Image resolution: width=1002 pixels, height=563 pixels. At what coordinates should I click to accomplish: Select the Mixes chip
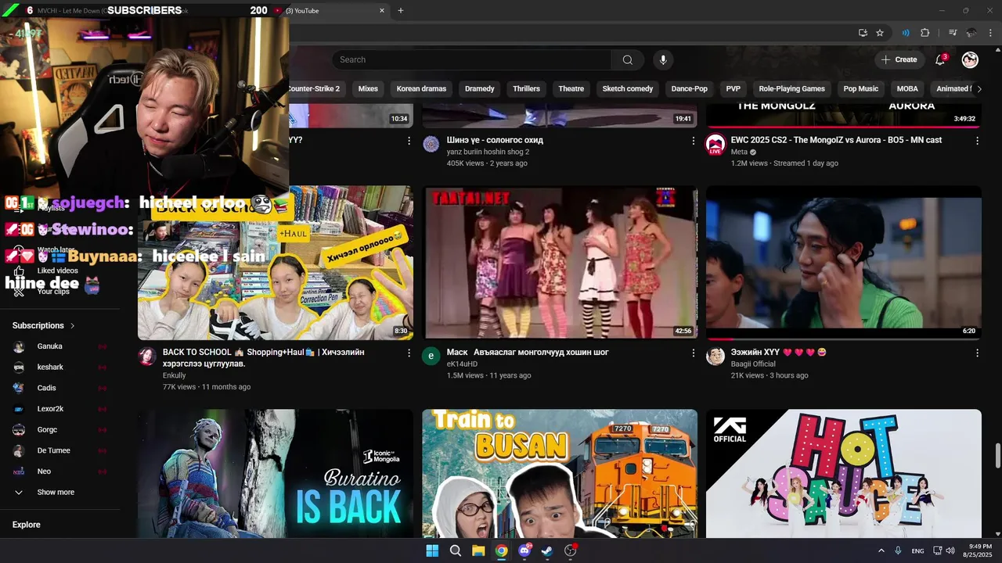368,88
